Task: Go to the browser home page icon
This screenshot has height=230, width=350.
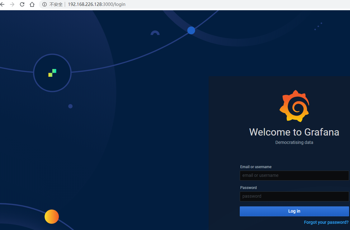Action: pyautogui.click(x=32, y=4)
